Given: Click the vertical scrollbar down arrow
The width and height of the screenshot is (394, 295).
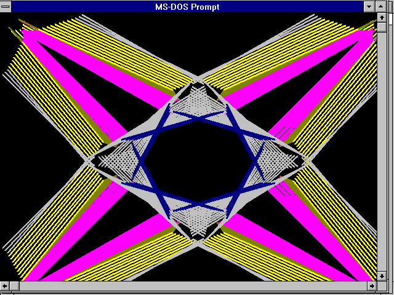Looking at the screenshot, I should (382, 276).
